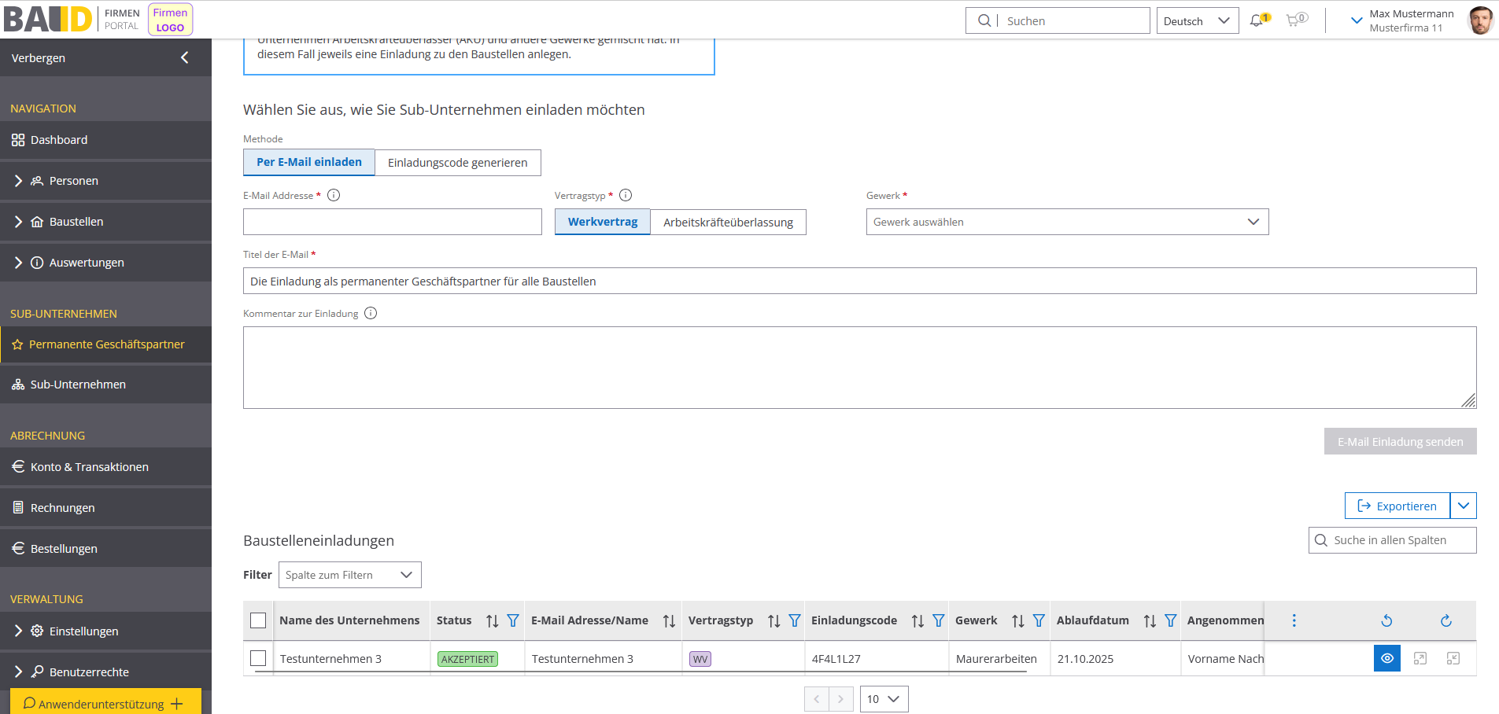The image size is (1499, 714).
Task: Tick the select-all checkbox in table header
Action: click(258, 620)
